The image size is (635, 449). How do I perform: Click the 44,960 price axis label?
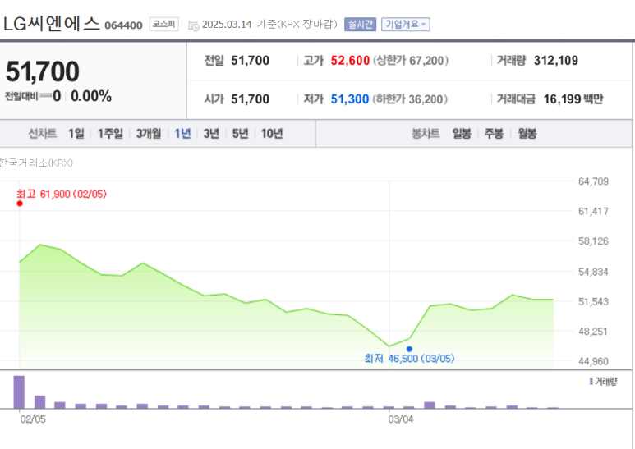click(593, 362)
